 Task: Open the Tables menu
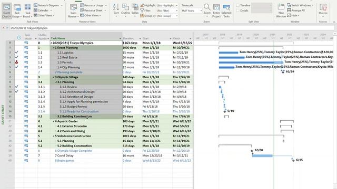point(135,10)
